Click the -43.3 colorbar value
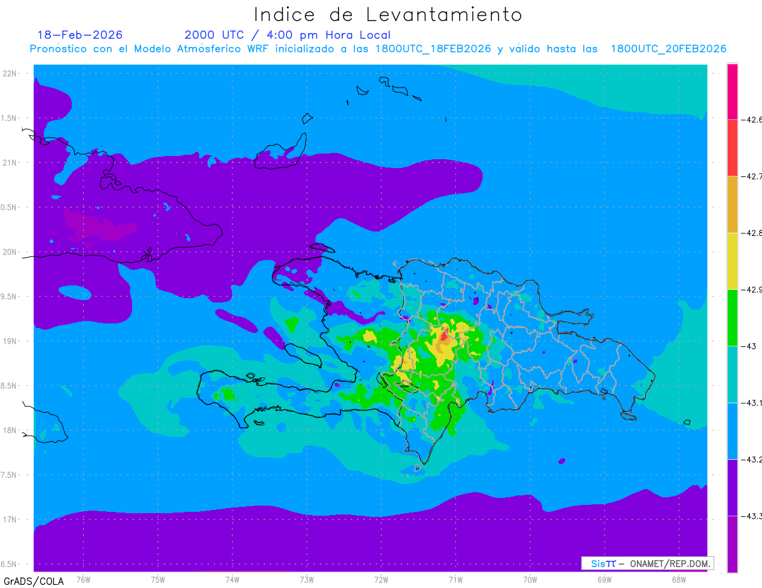 751,516
